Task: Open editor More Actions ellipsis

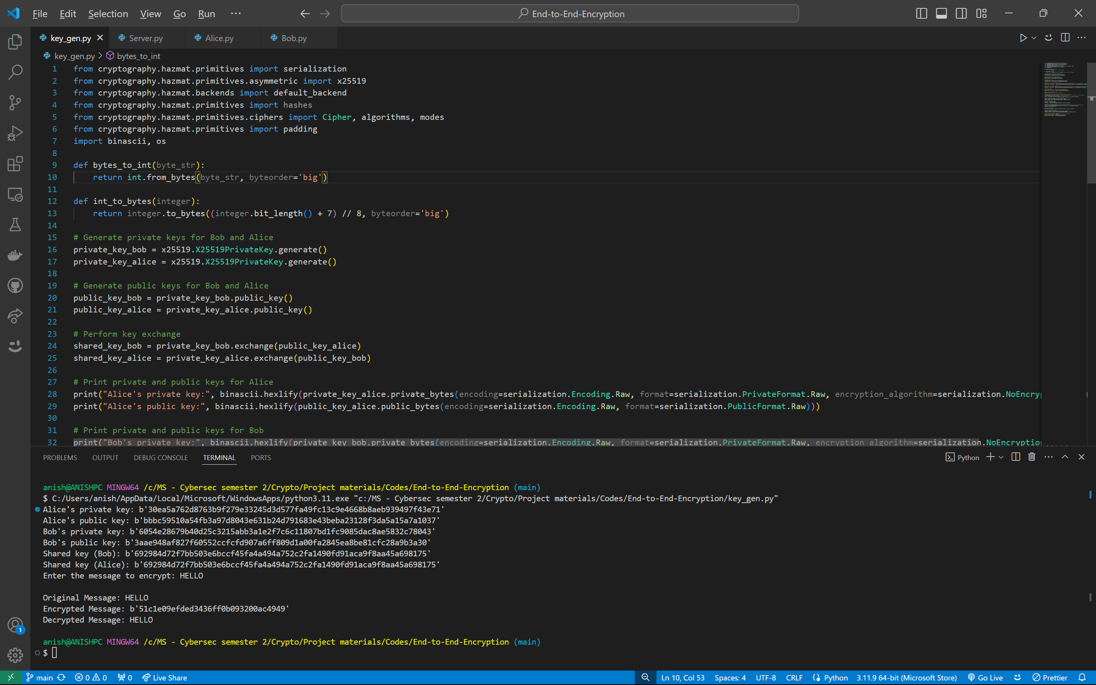Action: 1082,38
